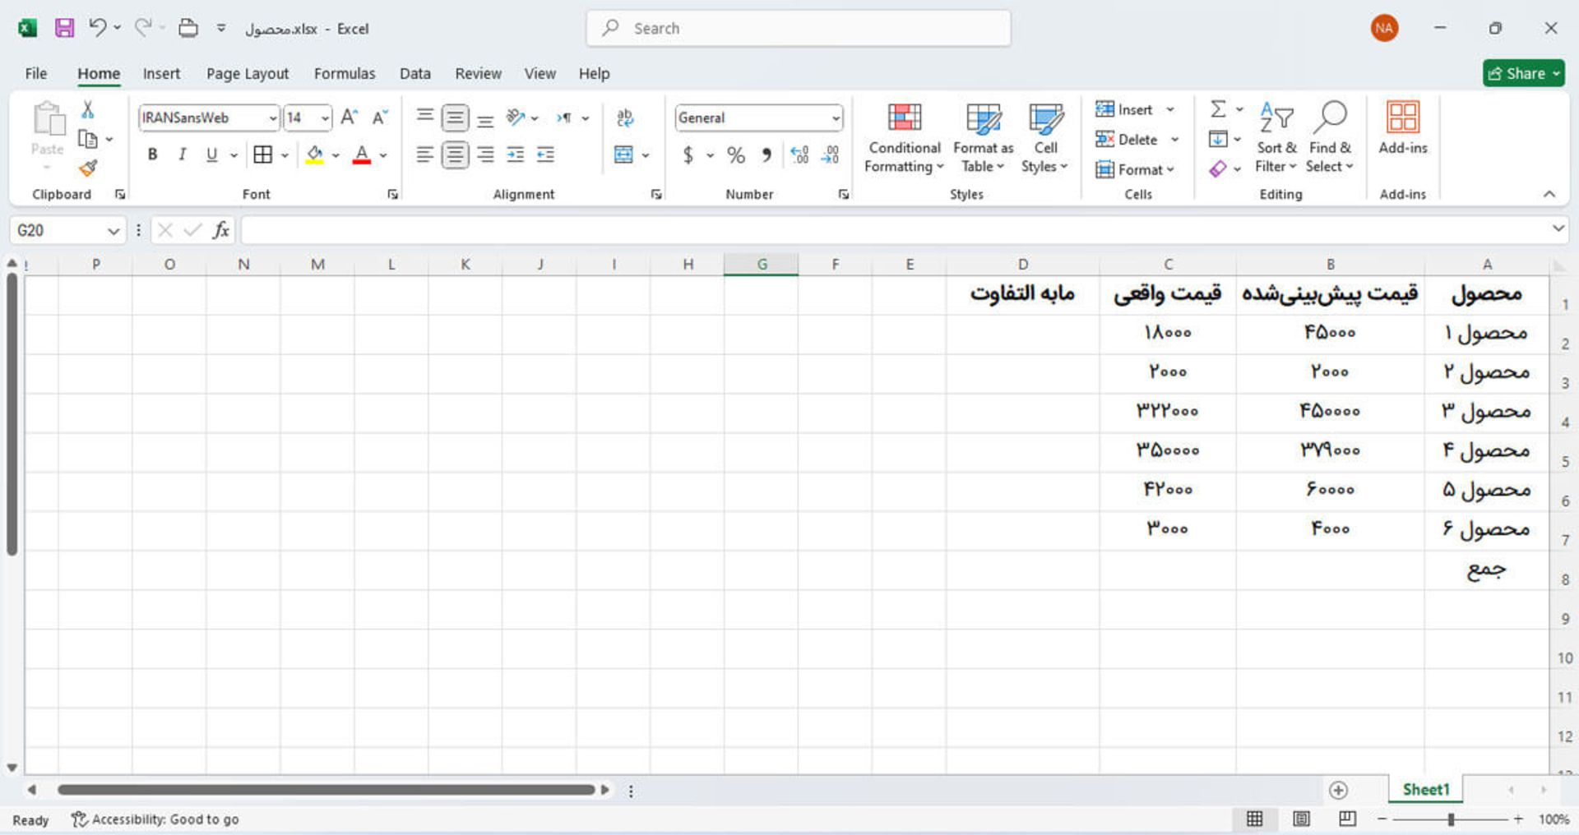Select the Format Painter tool
The width and height of the screenshot is (1579, 835).
(88, 168)
